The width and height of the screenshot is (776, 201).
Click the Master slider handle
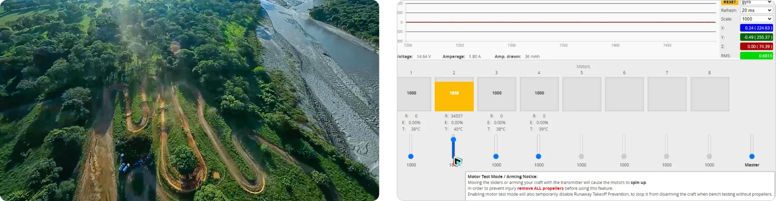tap(752, 157)
